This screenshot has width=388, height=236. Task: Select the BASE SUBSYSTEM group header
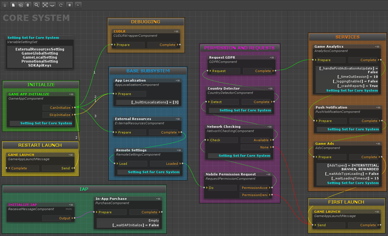pyautogui.click(x=148, y=71)
